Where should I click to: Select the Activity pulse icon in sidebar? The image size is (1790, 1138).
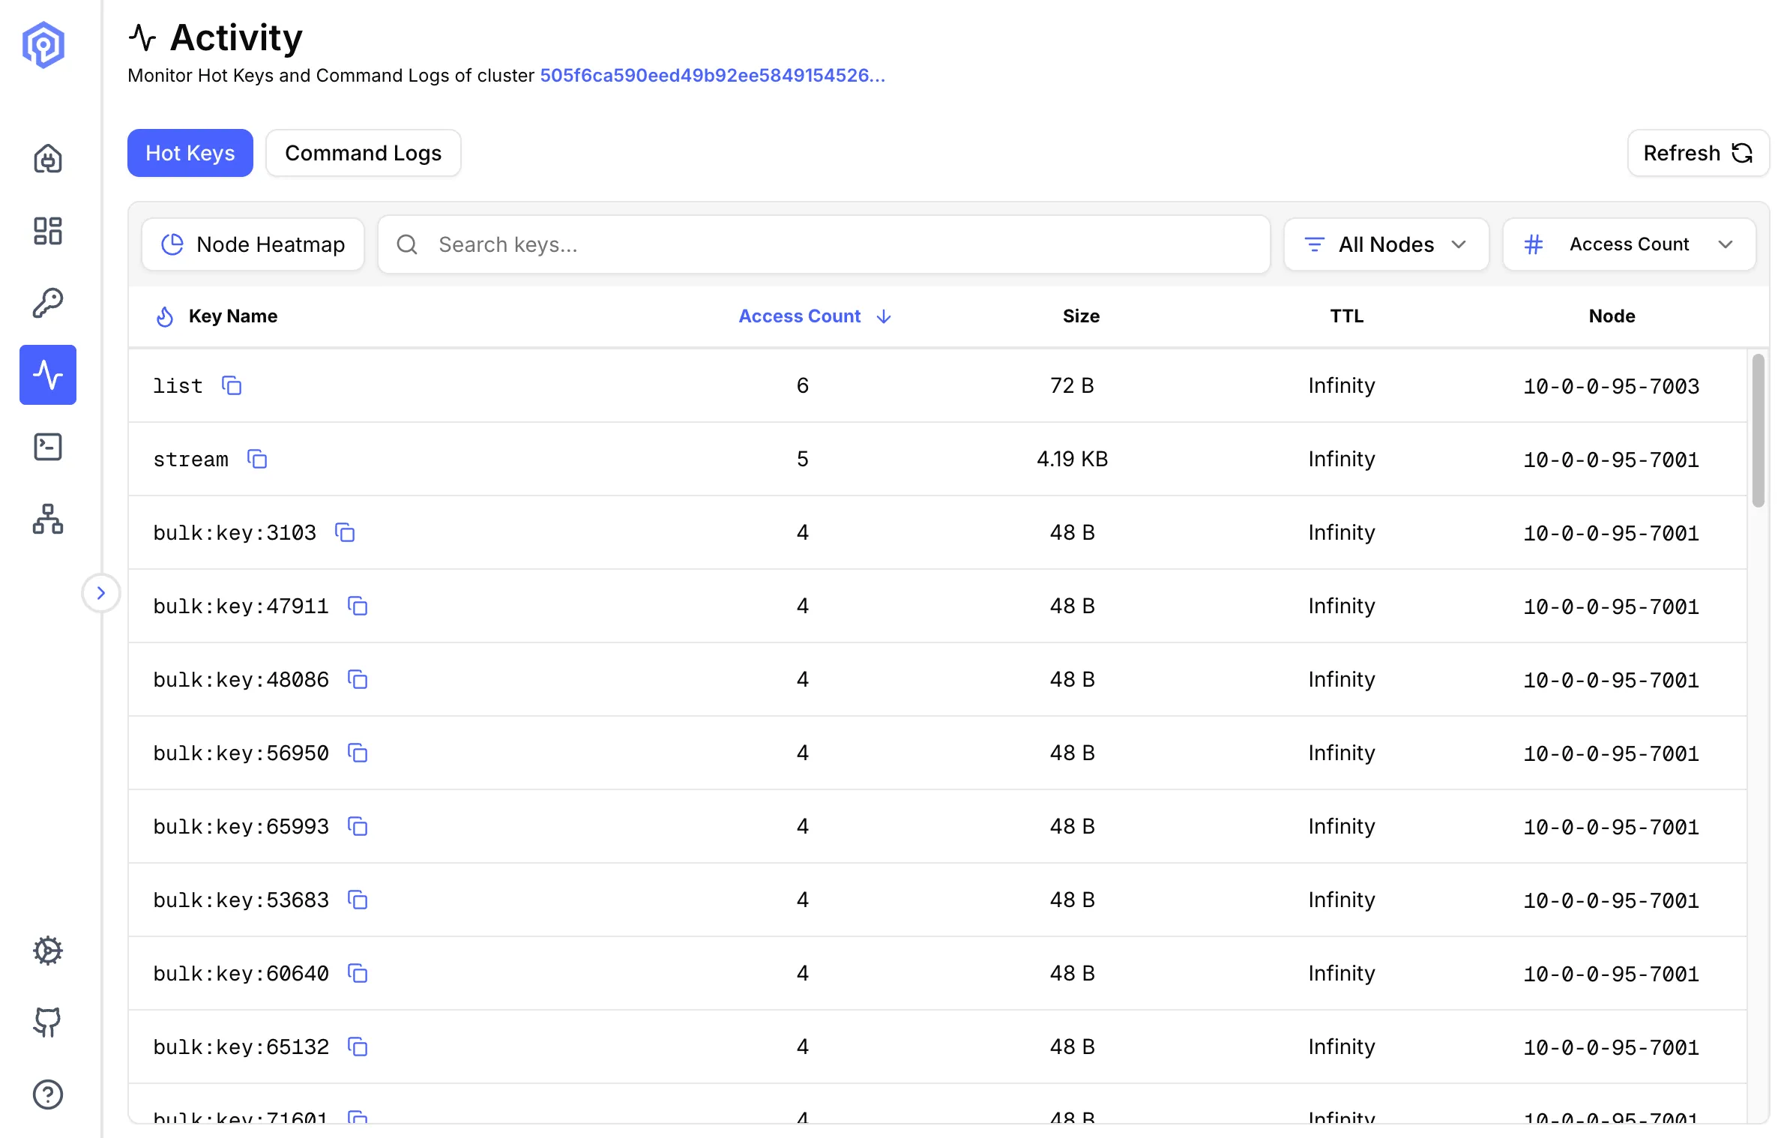point(48,375)
